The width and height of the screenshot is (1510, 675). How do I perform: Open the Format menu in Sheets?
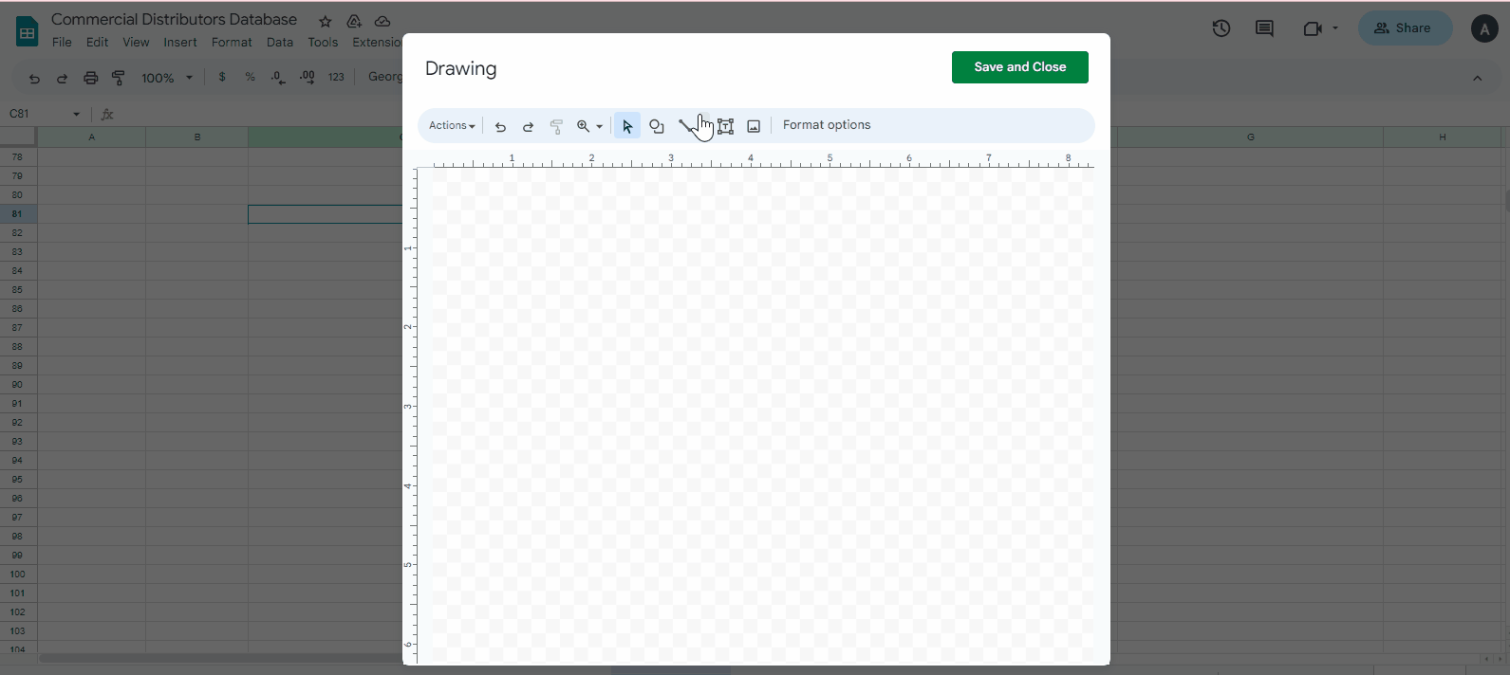(x=232, y=43)
